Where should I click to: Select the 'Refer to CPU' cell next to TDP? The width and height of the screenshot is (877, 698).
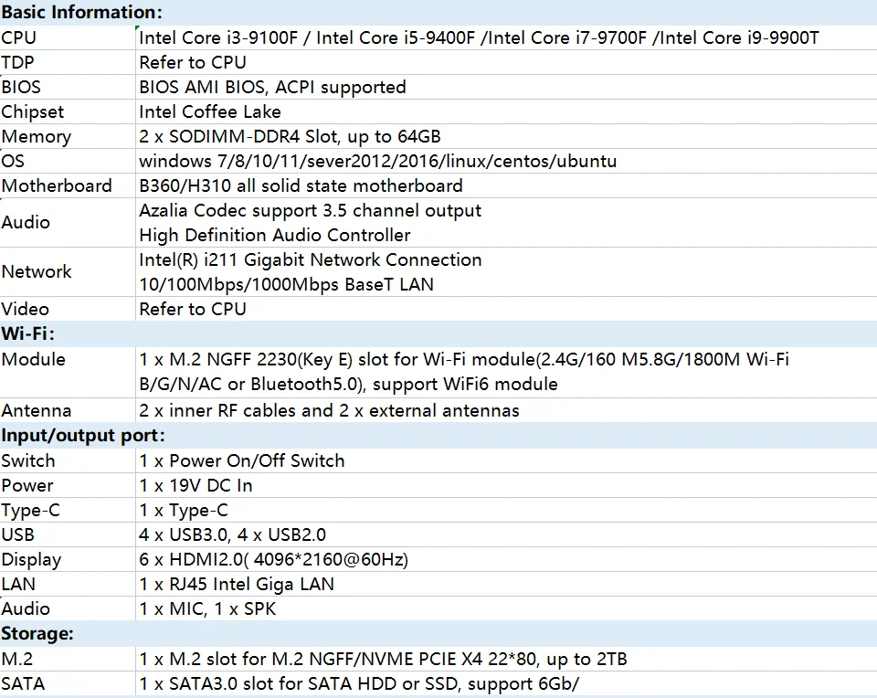pos(506,63)
